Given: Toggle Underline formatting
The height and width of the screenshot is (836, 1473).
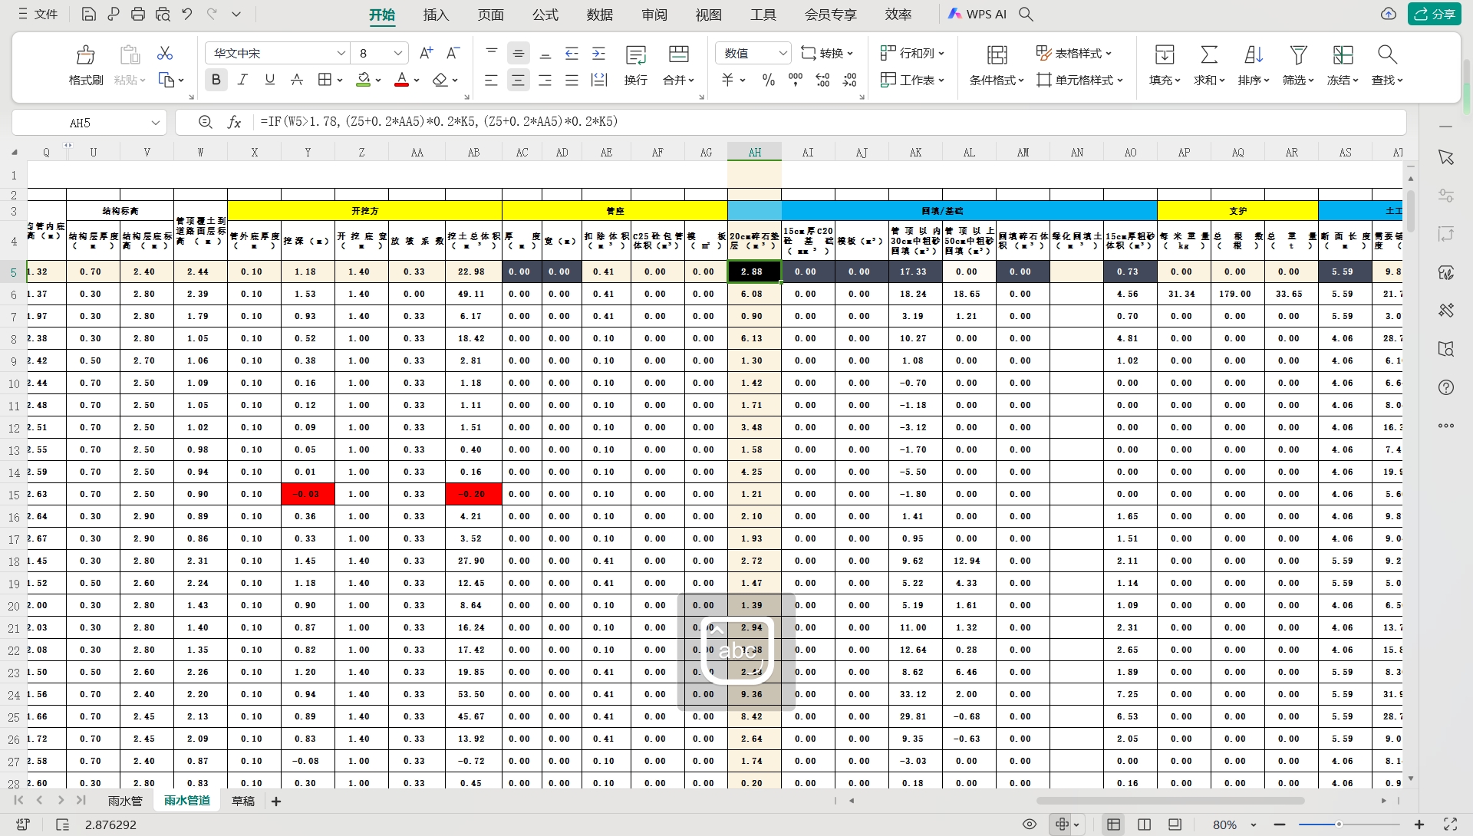Looking at the screenshot, I should (x=270, y=80).
